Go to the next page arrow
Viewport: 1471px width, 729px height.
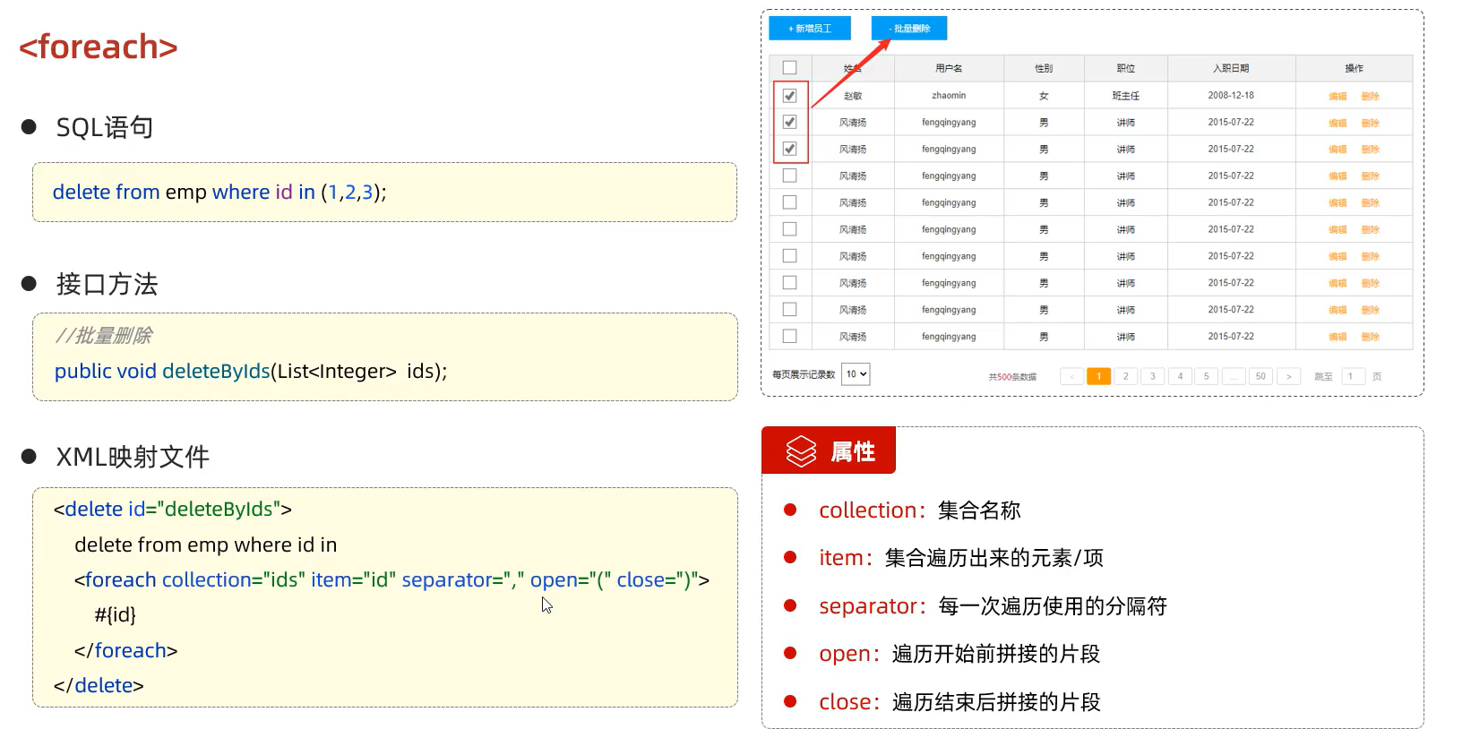[1289, 376]
